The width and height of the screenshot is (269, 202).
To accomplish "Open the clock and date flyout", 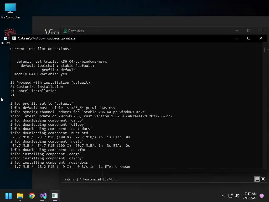I will click(x=250, y=196).
